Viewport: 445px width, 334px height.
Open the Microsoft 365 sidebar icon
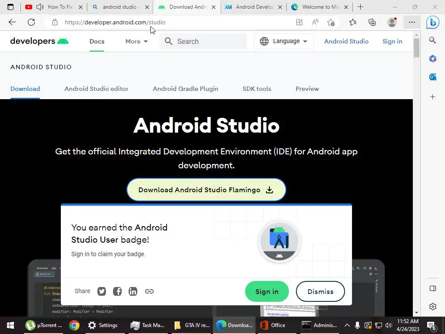pyautogui.click(x=432, y=59)
